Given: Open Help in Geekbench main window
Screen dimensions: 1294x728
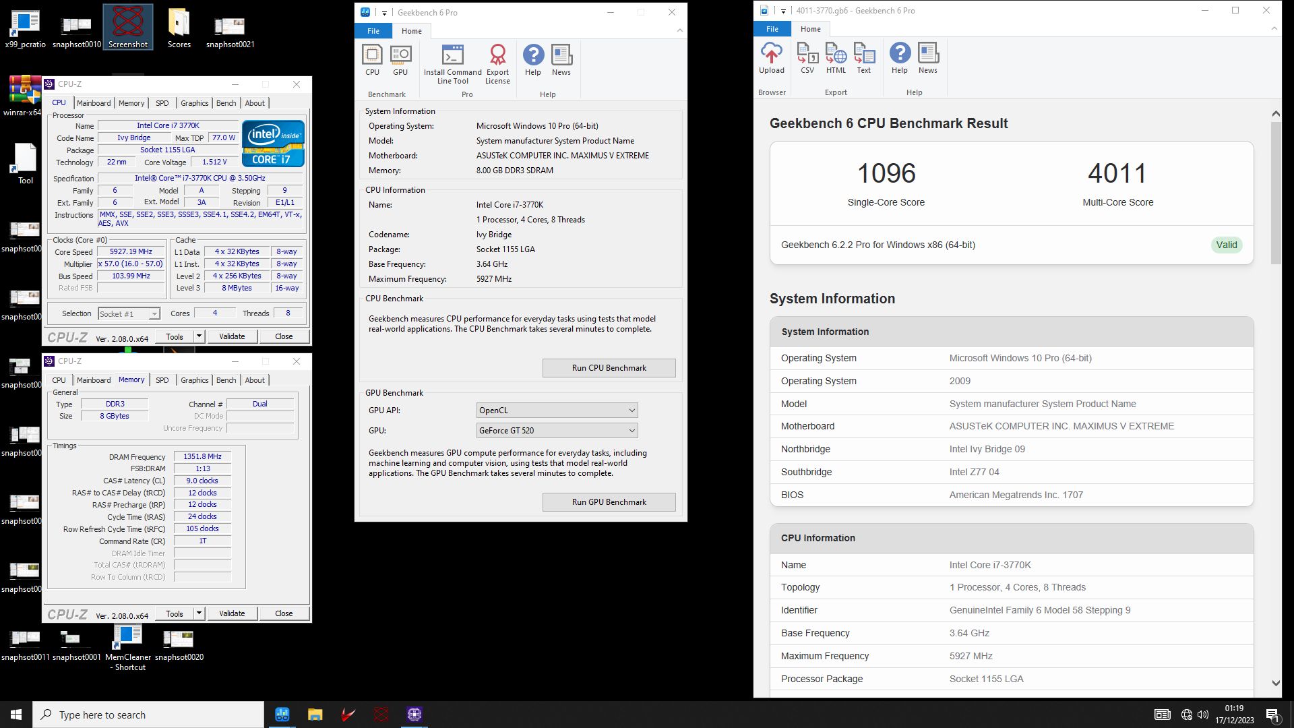Looking at the screenshot, I should tap(533, 60).
